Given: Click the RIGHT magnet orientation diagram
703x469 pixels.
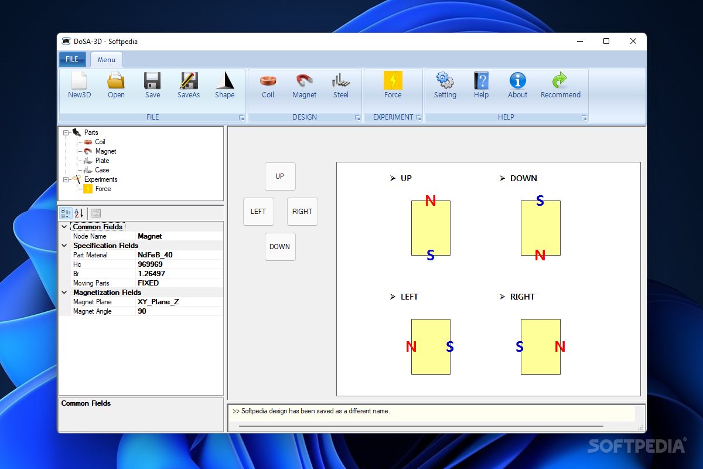Looking at the screenshot, I should point(540,346).
